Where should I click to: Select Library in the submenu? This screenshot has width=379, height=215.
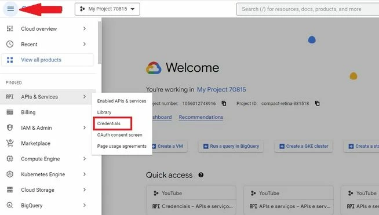pos(122,112)
